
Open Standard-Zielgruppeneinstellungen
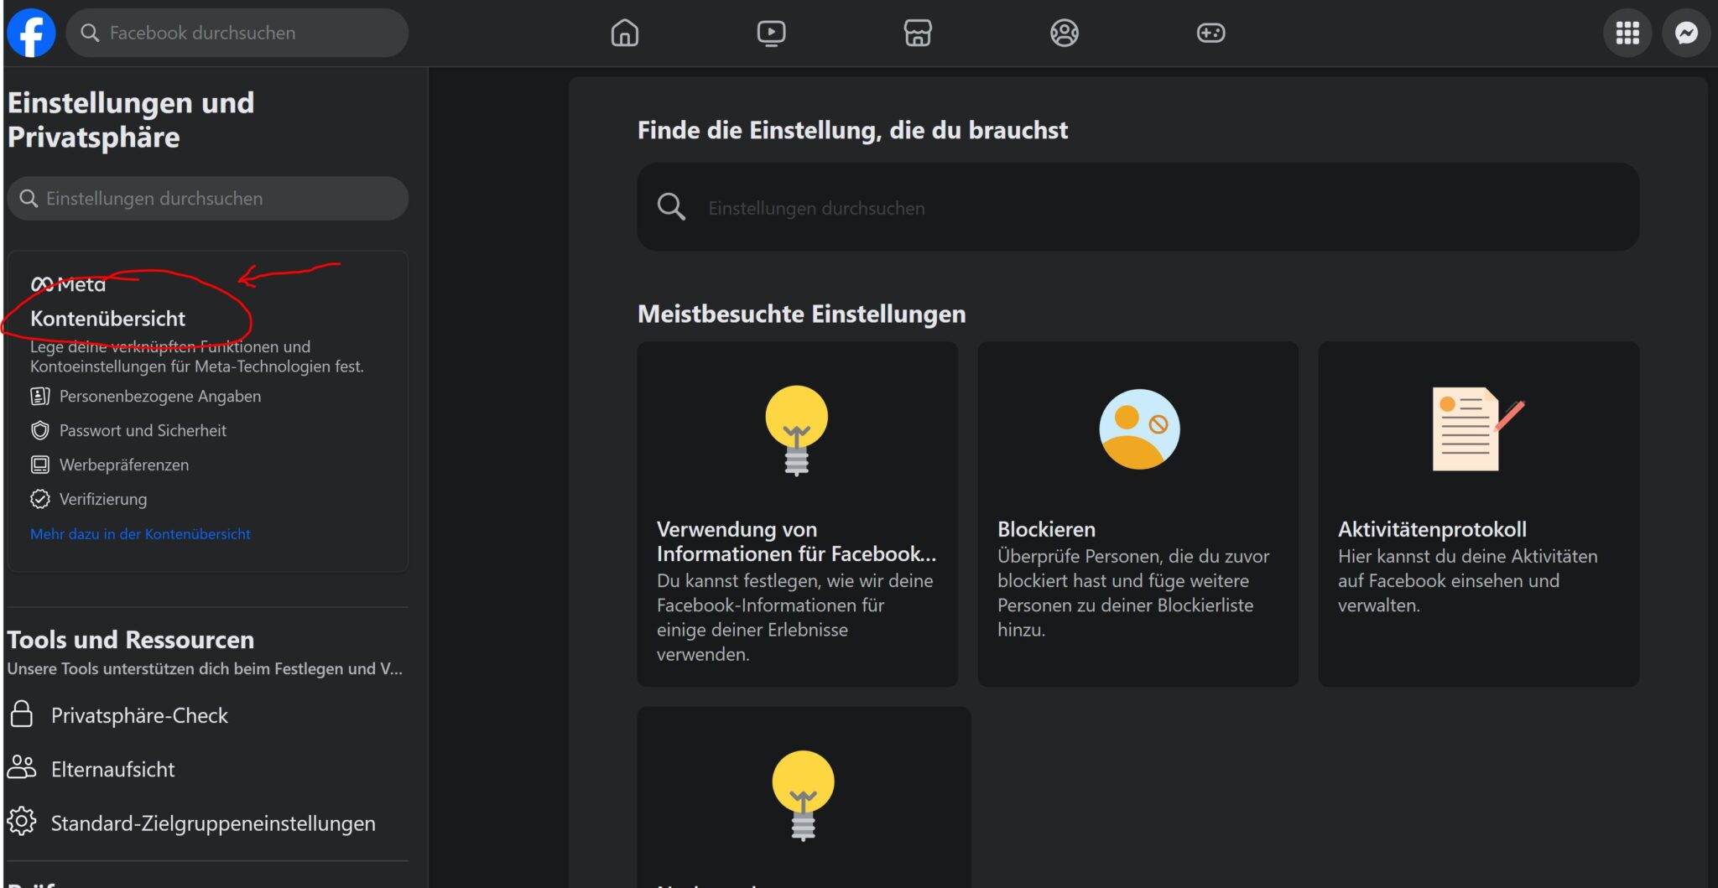point(213,823)
